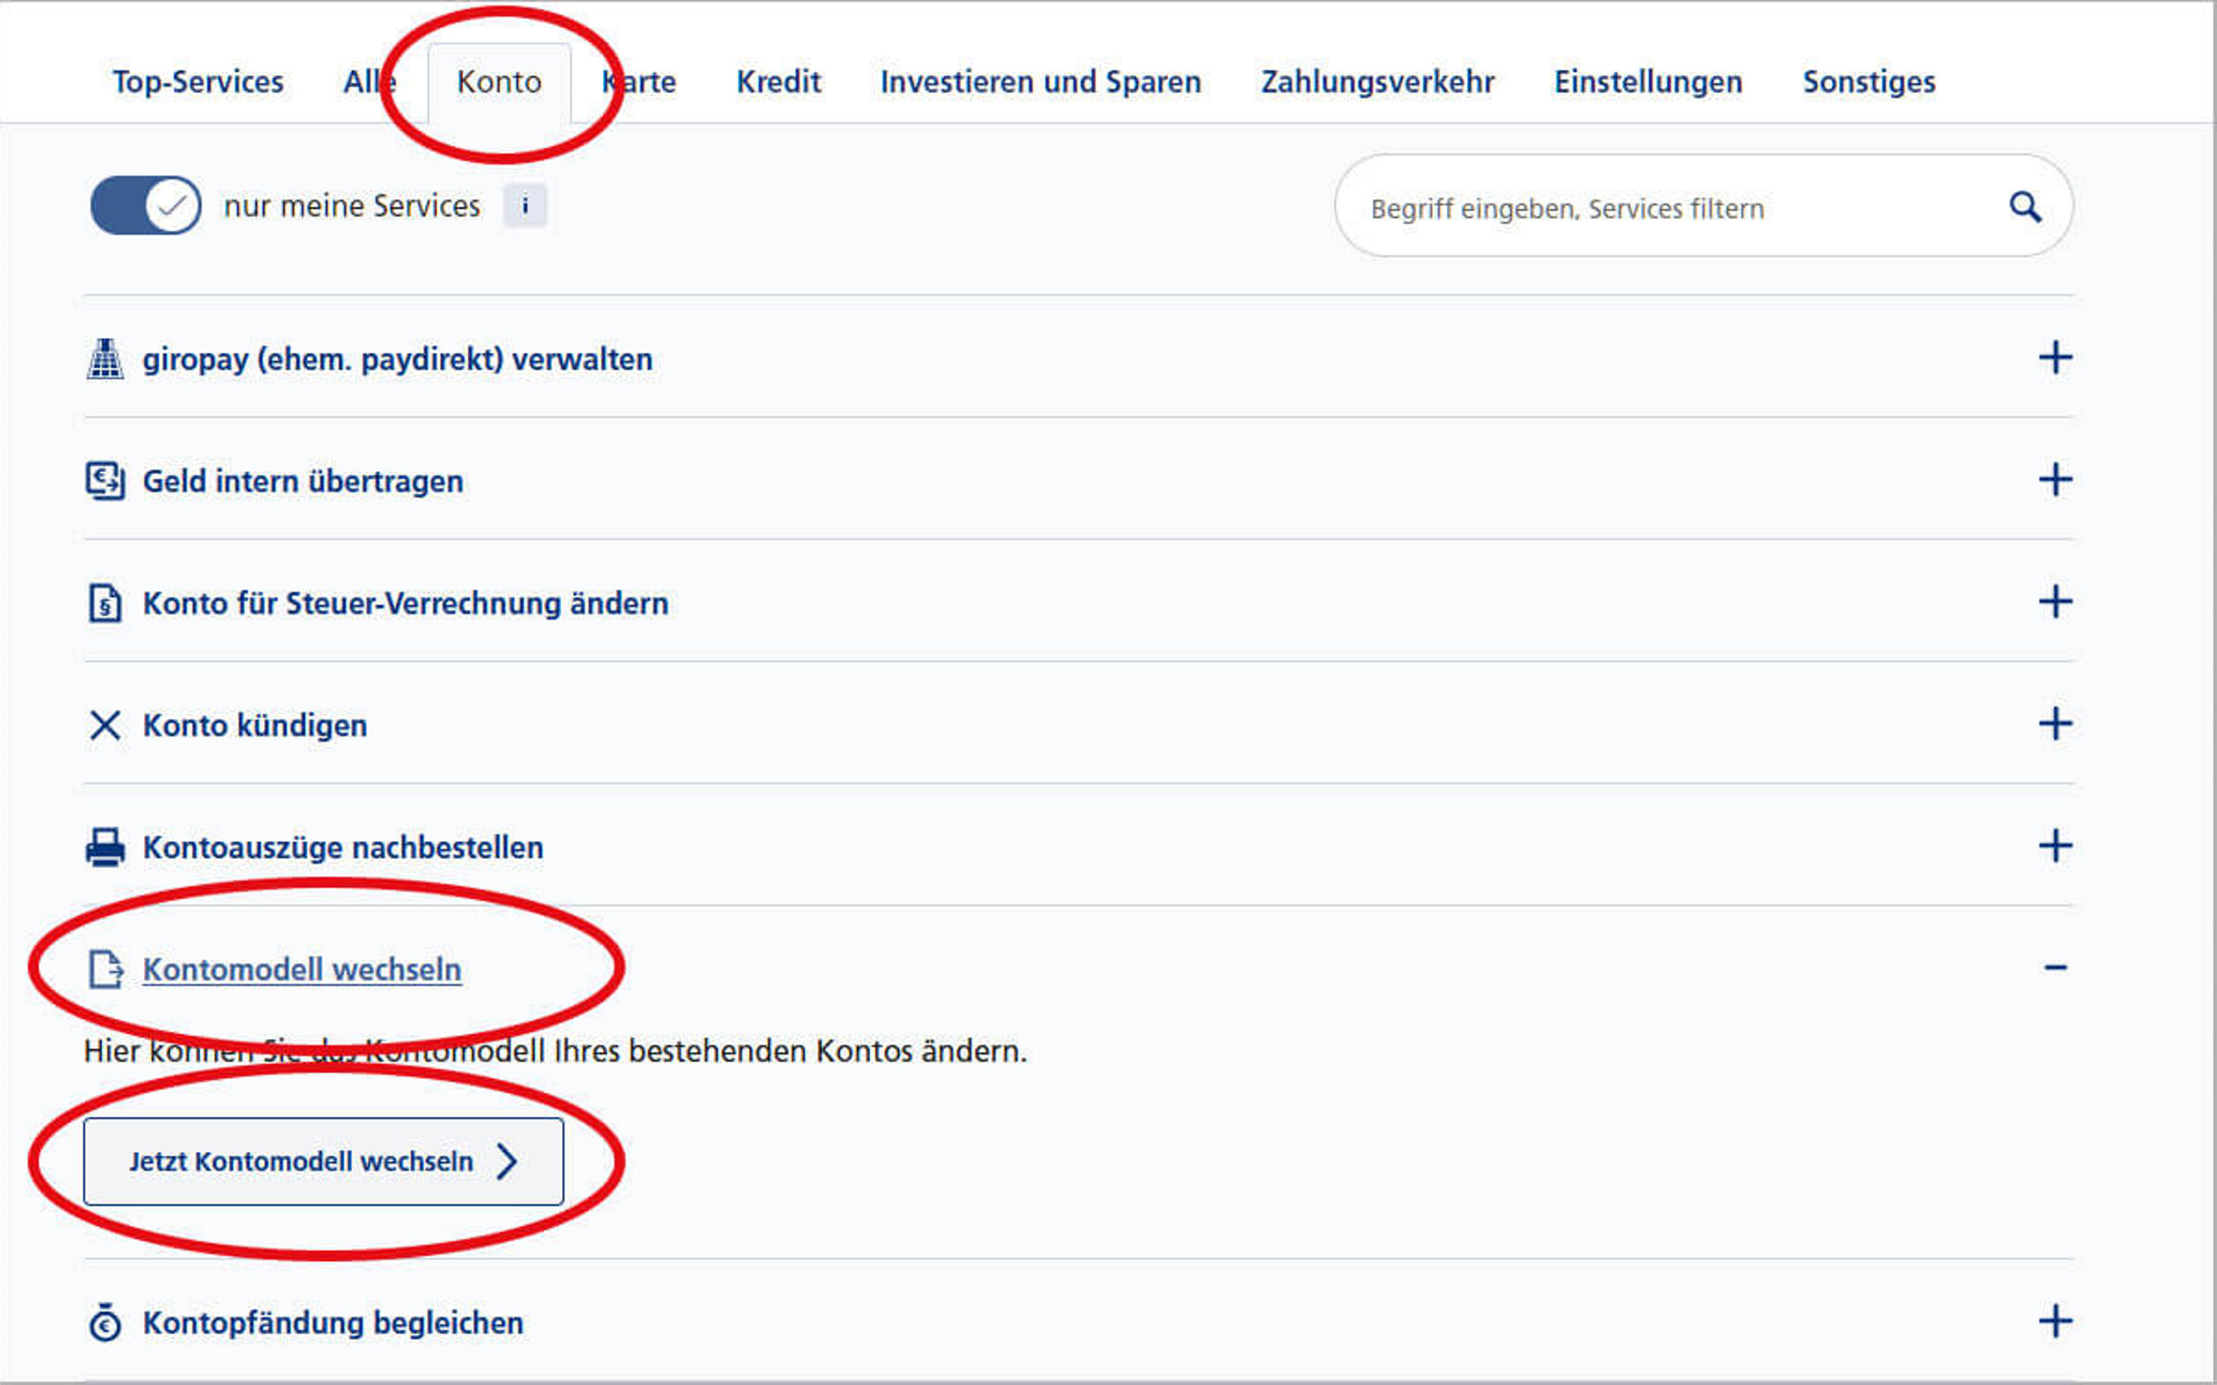Click the Begriff eingeben search field
The width and height of the screenshot is (2217, 1385).
[1704, 206]
